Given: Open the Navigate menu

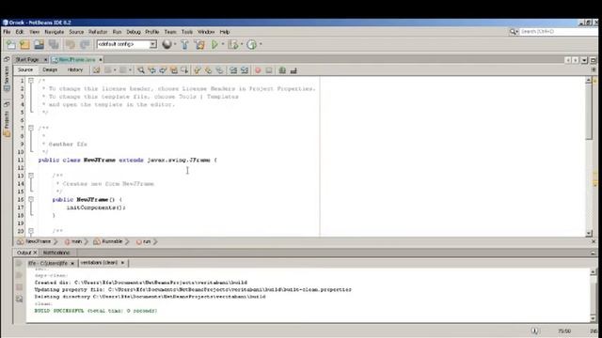Looking at the screenshot, I should pos(55,32).
